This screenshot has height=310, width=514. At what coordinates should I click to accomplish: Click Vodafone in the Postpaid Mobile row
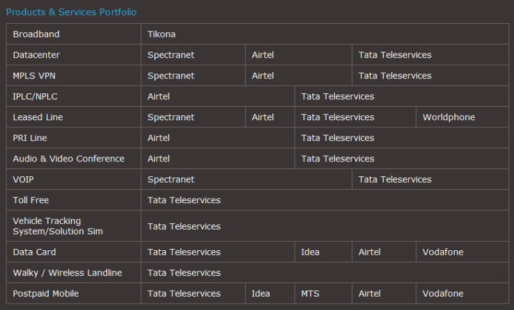443,293
